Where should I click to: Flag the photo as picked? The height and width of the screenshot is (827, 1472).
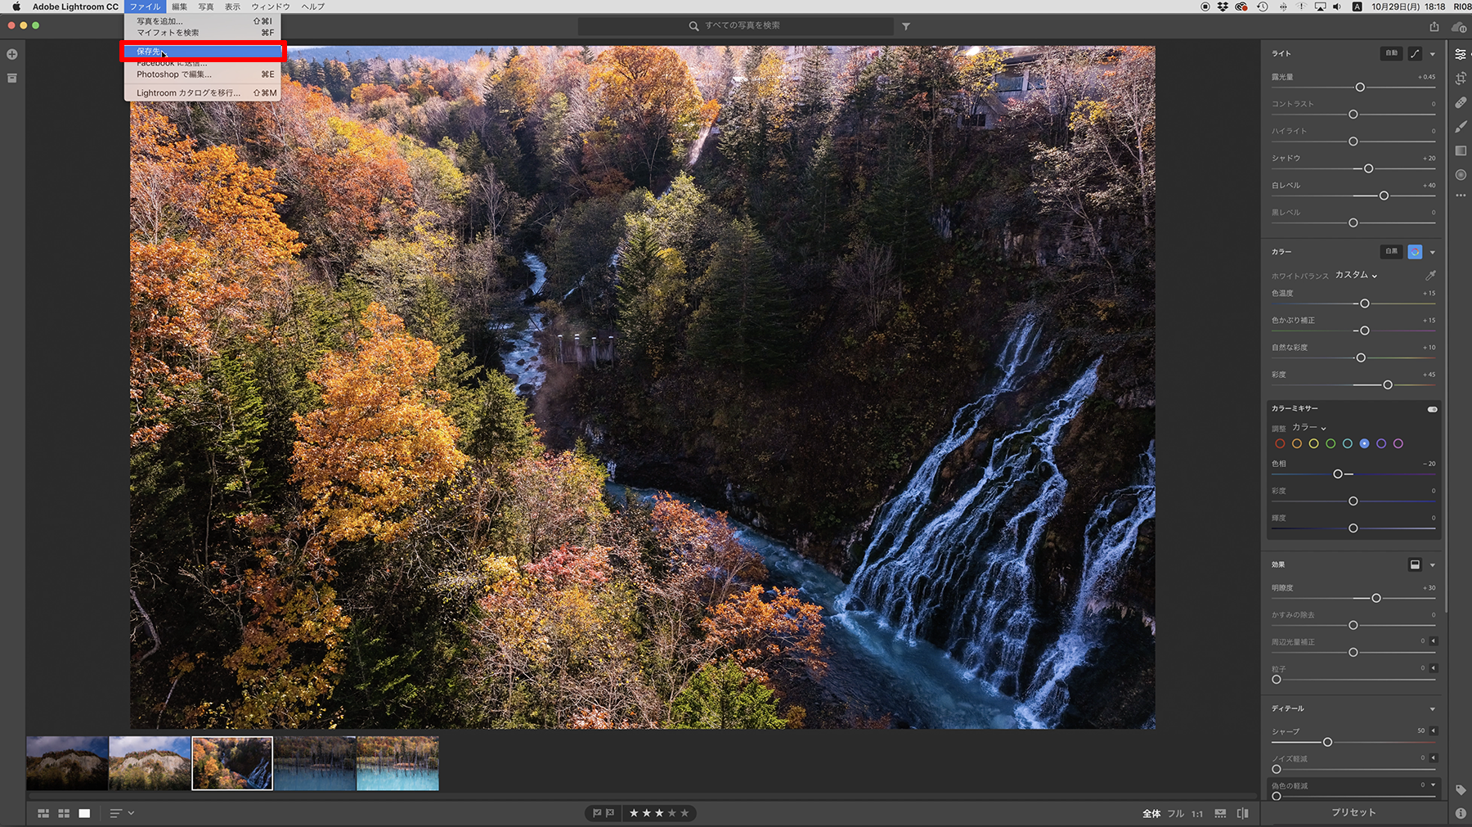point(597,813)
